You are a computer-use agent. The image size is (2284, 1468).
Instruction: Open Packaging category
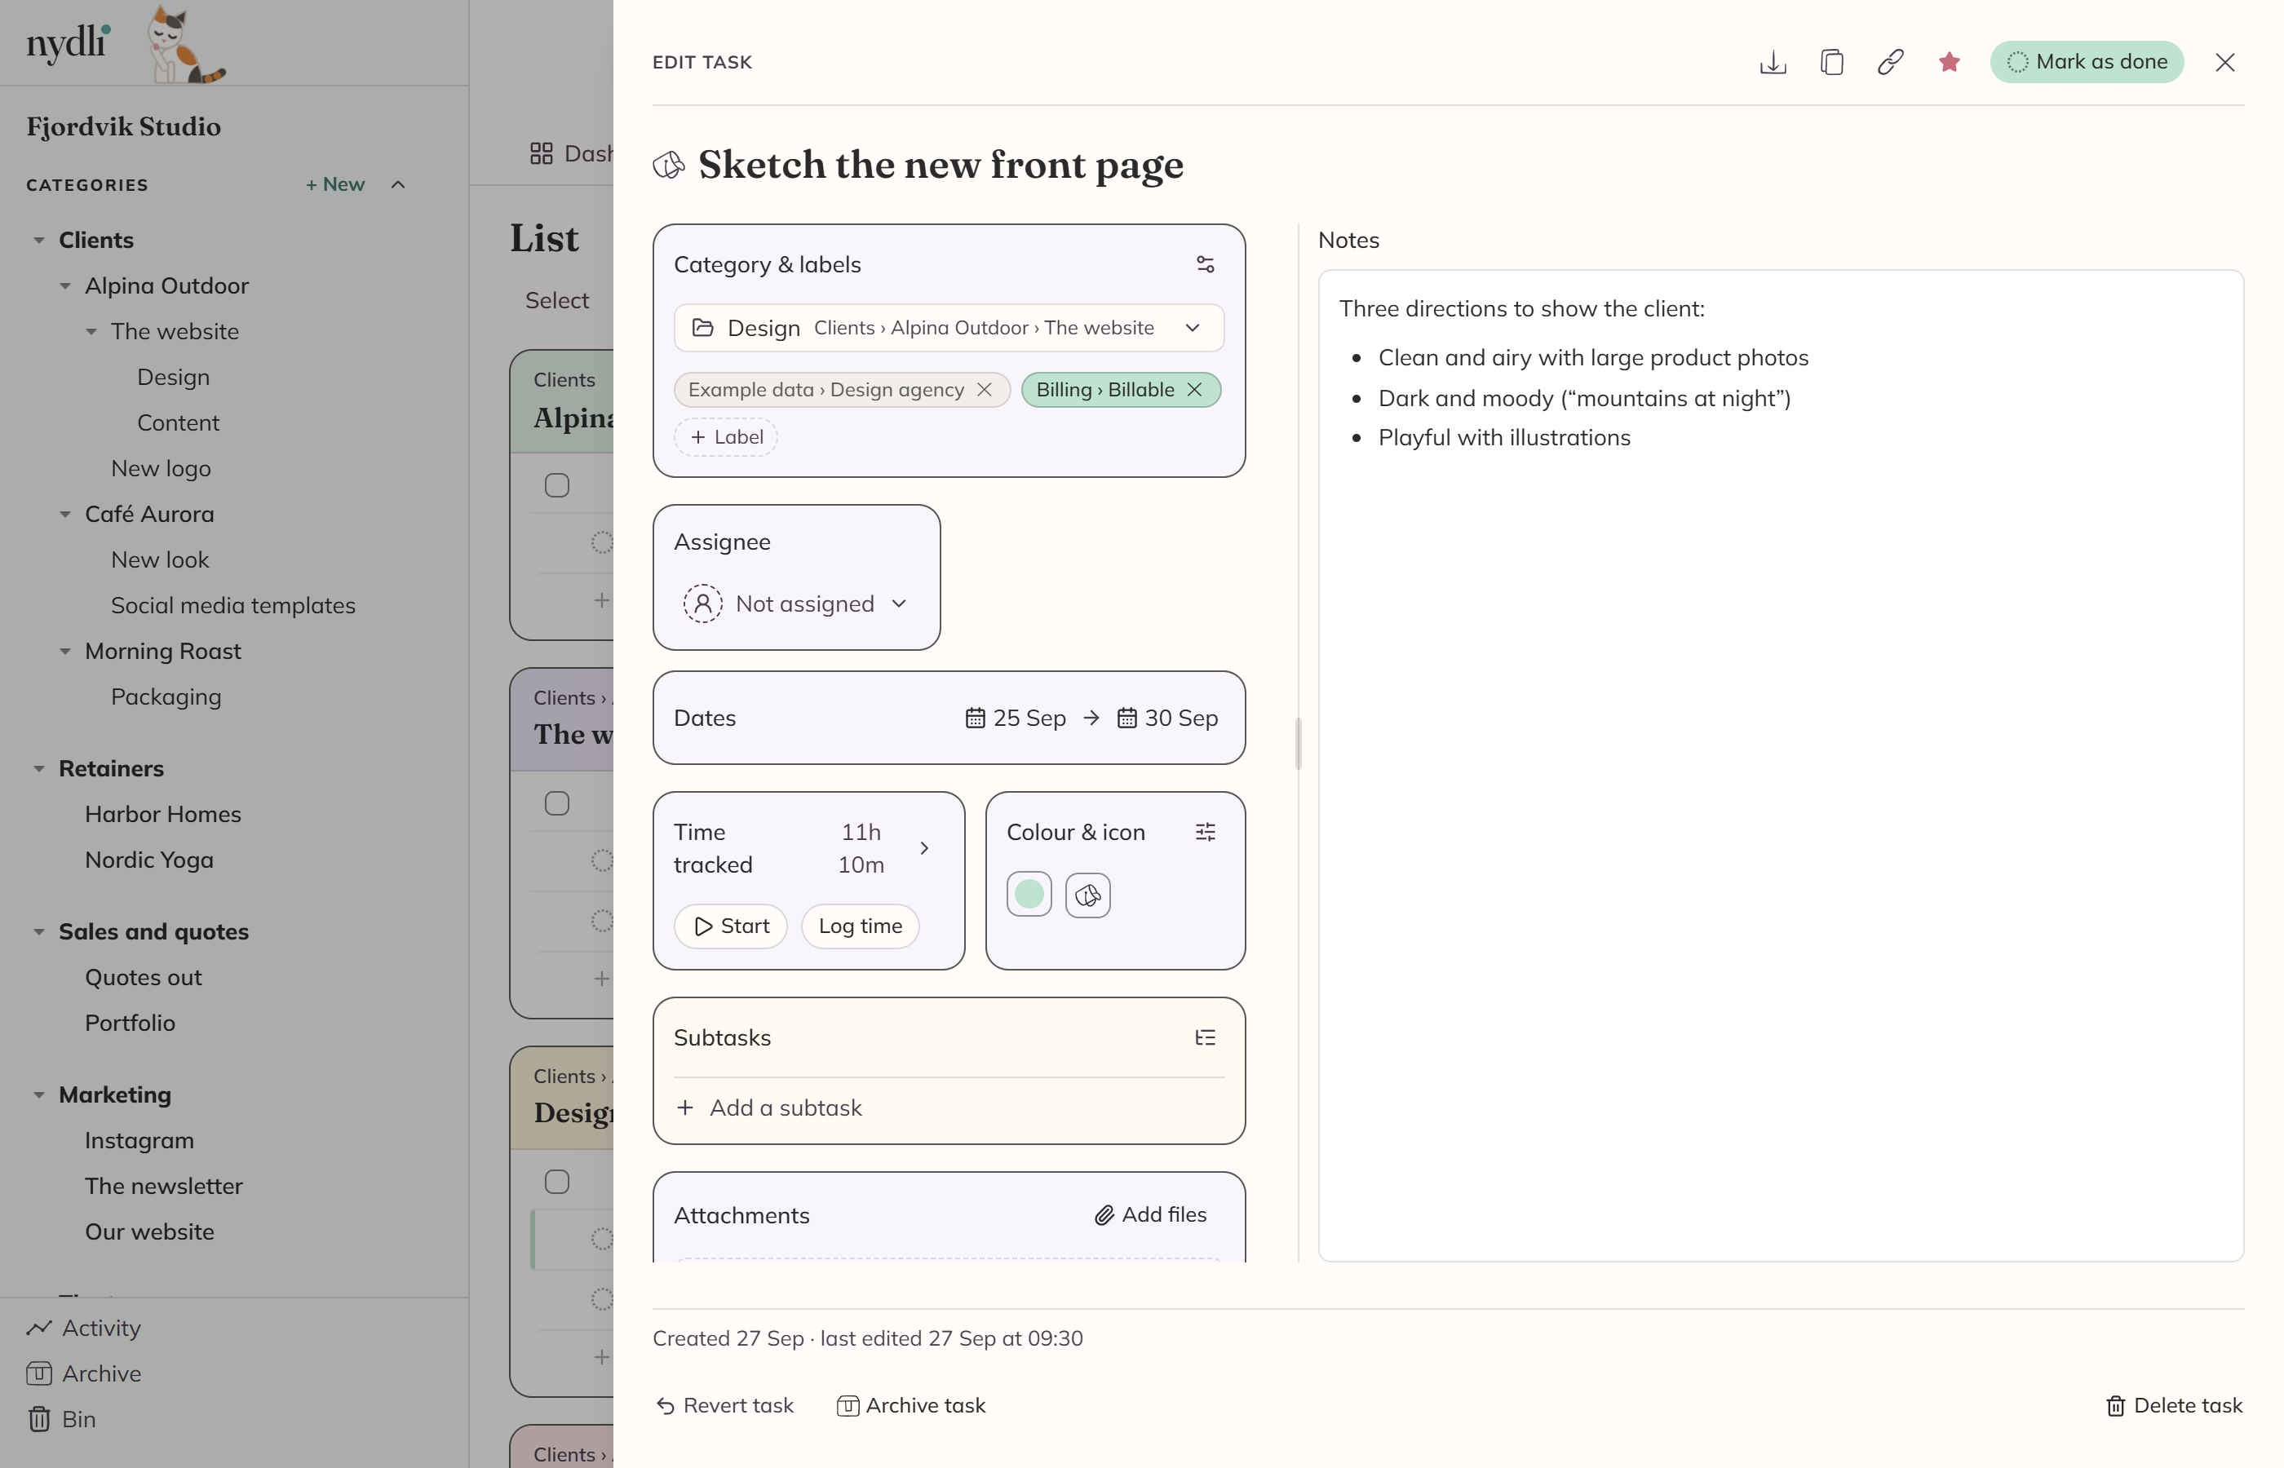(166, 696)
